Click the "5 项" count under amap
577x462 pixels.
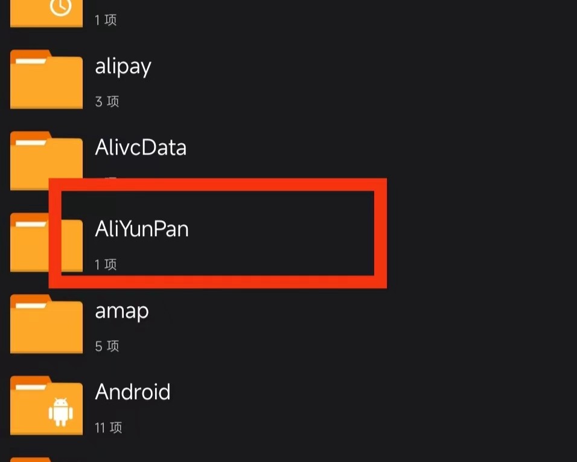pos(107,346)
